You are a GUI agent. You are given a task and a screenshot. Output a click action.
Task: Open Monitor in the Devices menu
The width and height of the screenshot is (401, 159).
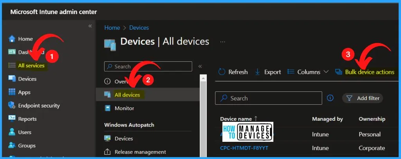pyautogui.click(x=124, y=108)
